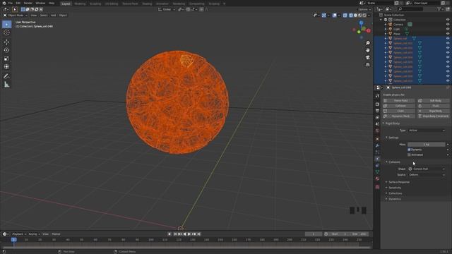The image size is (452, 254).
Task: Open the Global transform orientation dropdown
Action: [x=167, y=9]
